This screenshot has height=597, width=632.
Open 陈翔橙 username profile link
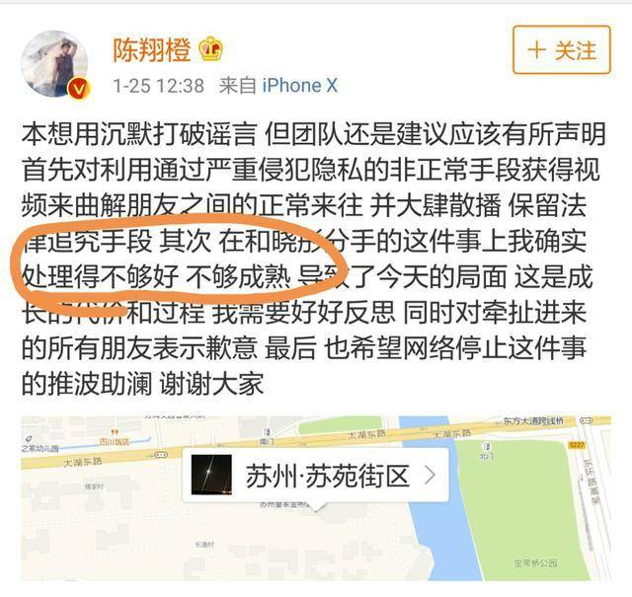[x=151, y=49]
